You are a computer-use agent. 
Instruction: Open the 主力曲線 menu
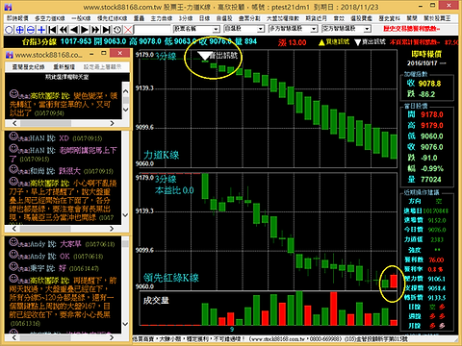tap(162, 18)
